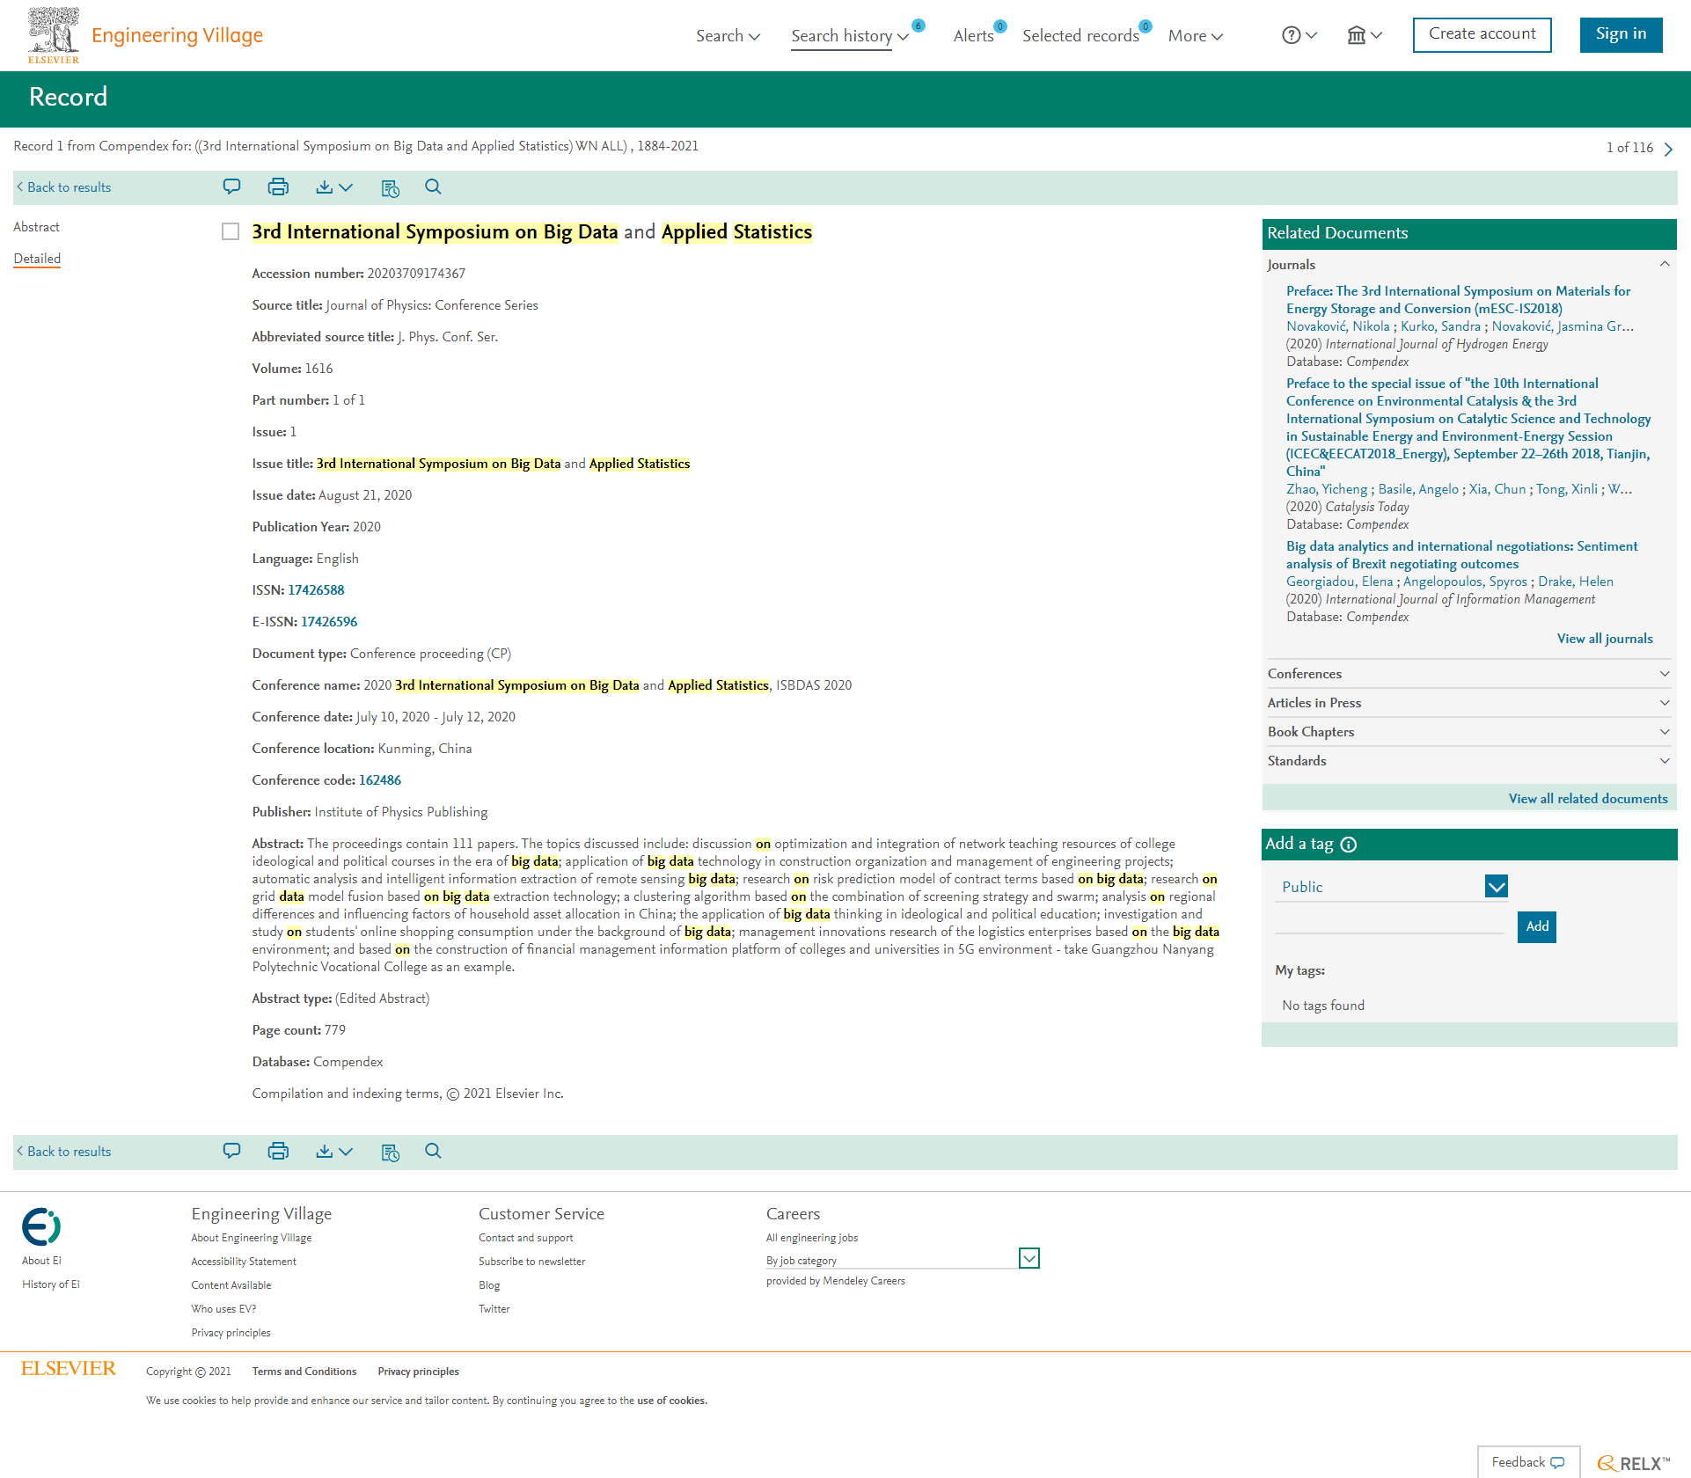Click author Zhao, Yicheng
The width and height of the screenshot is (1691, 1478).
[1327, 489]
